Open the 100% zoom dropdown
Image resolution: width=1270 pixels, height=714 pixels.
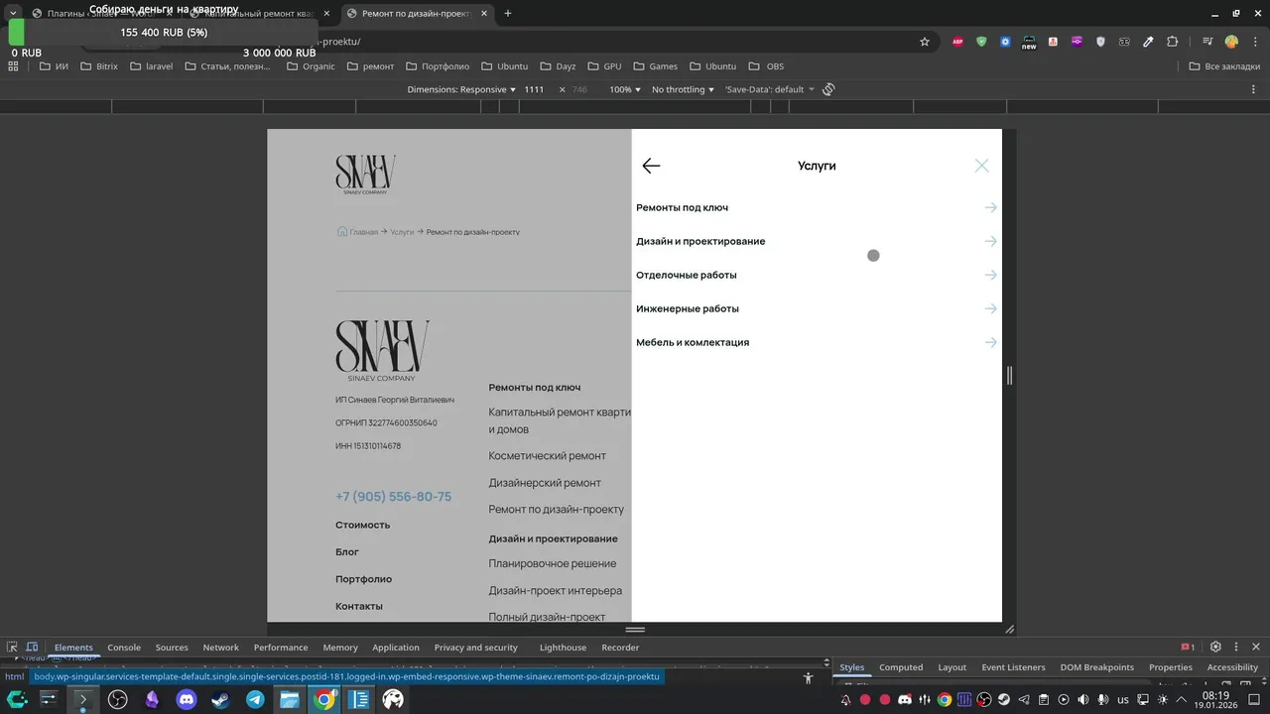click(x=625, y=89)
